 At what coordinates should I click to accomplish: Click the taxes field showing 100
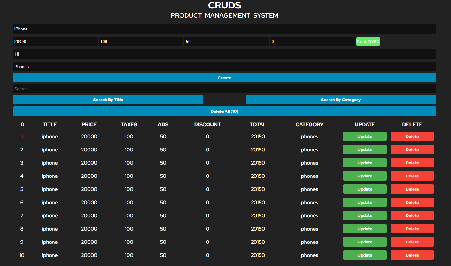pos(141,41)
